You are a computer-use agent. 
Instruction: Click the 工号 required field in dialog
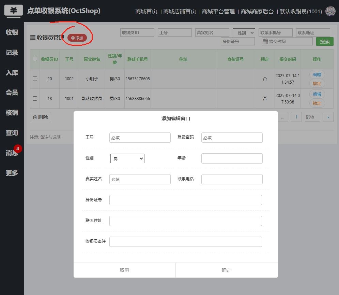click(x=140, y=138)
